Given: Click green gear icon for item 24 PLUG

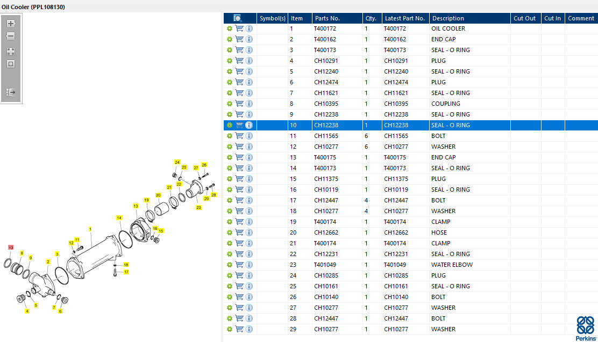Looking at the screenshot, I should [230, 275].
